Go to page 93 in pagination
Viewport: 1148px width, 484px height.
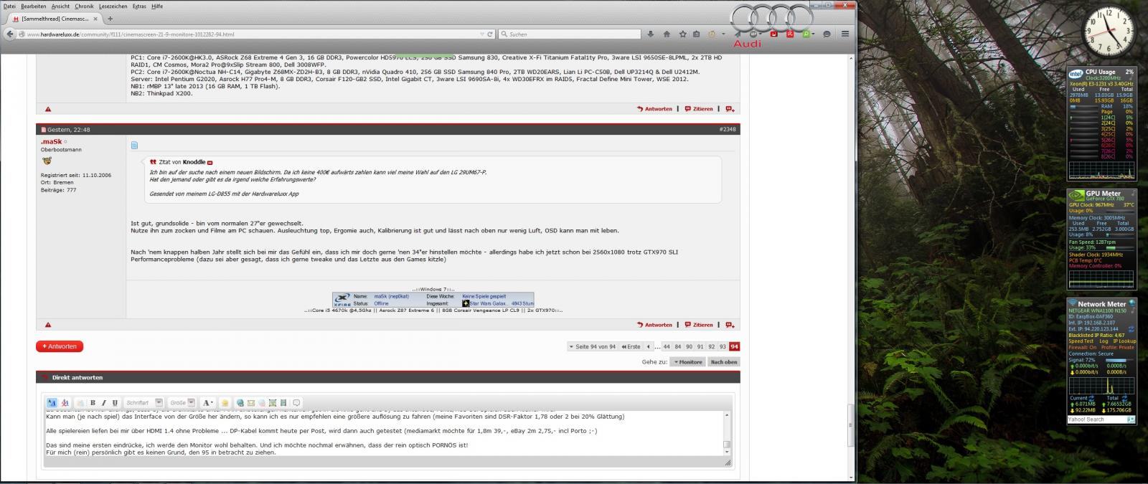coord(723,346)
